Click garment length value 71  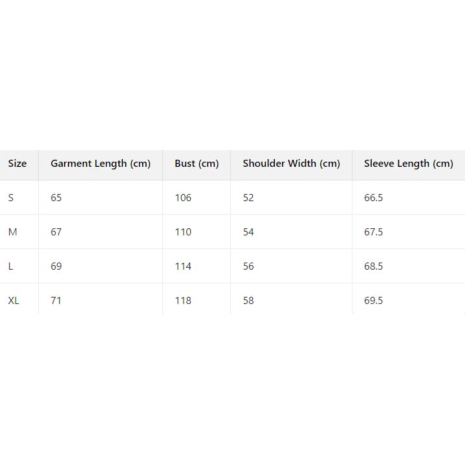click(56, 301)
